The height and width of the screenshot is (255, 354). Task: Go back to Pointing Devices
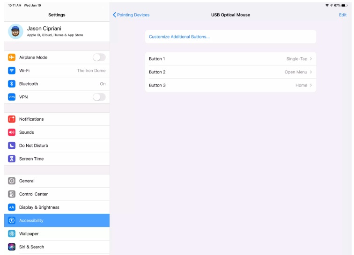pos(131,15)
